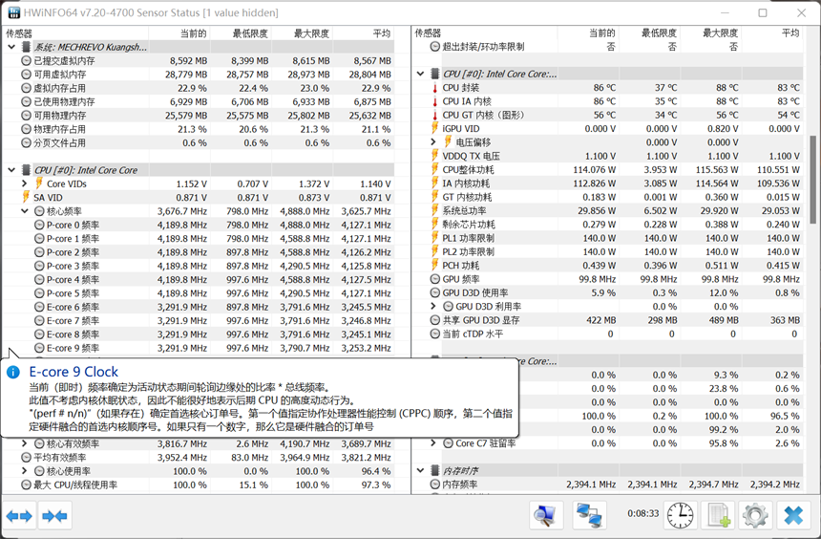Screen dimensions: 821x539
Task: Click the PL1 功率限制 lightning icon
Action: [434, 238]
